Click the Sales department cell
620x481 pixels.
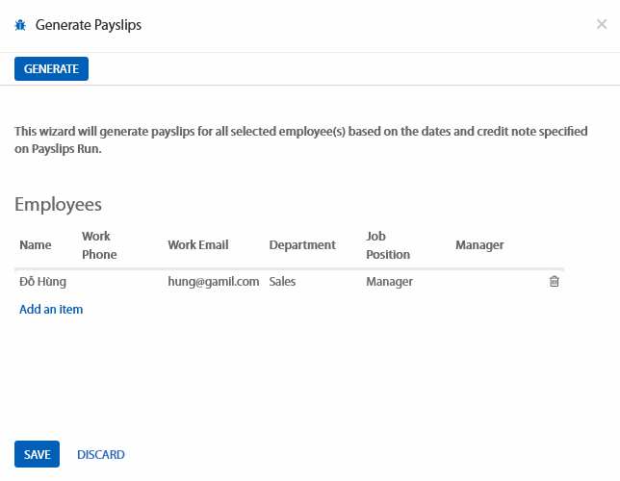coord(282,282)
